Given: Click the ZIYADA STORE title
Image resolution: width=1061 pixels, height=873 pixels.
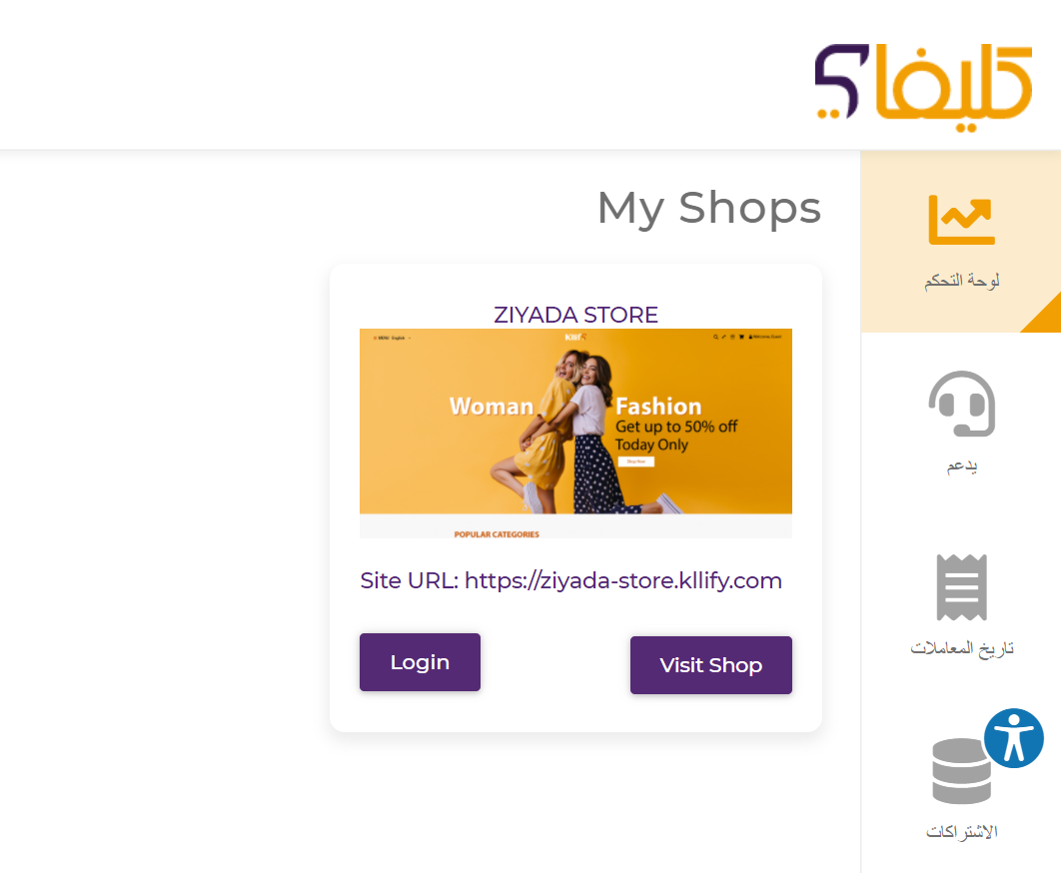Looking at the screenshot, I should pos(575,315).
